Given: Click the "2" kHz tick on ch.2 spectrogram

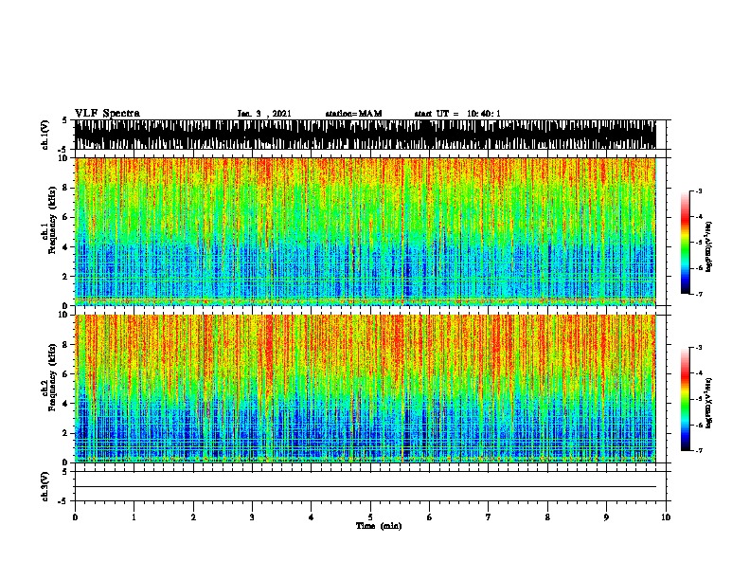Looking at the screenshot, I should tap(66, 433).
